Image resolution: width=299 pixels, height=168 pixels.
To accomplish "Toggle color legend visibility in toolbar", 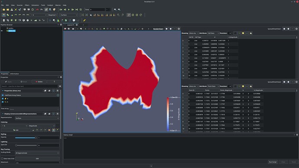I will (3, 15).
